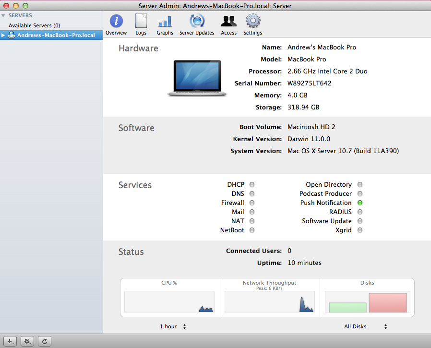Click the refresh button at bottom

coord(44,341)
